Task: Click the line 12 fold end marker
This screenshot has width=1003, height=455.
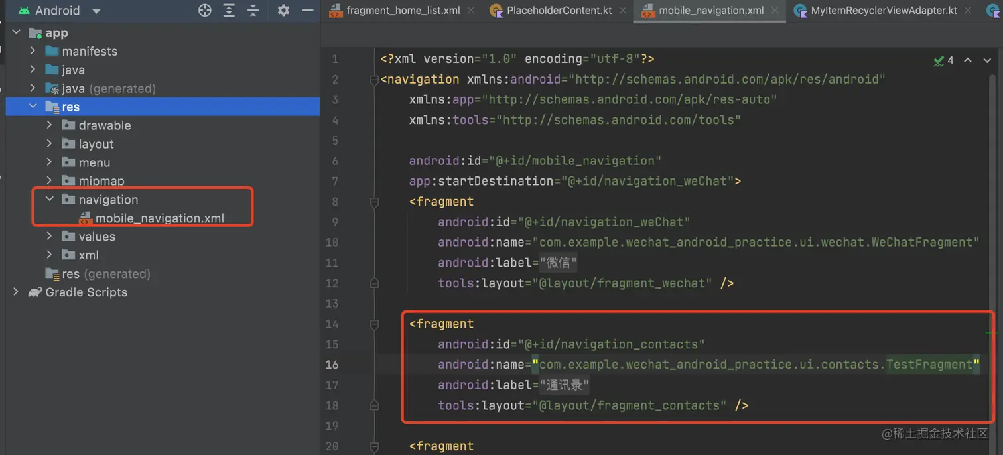Action: [374, 283]
